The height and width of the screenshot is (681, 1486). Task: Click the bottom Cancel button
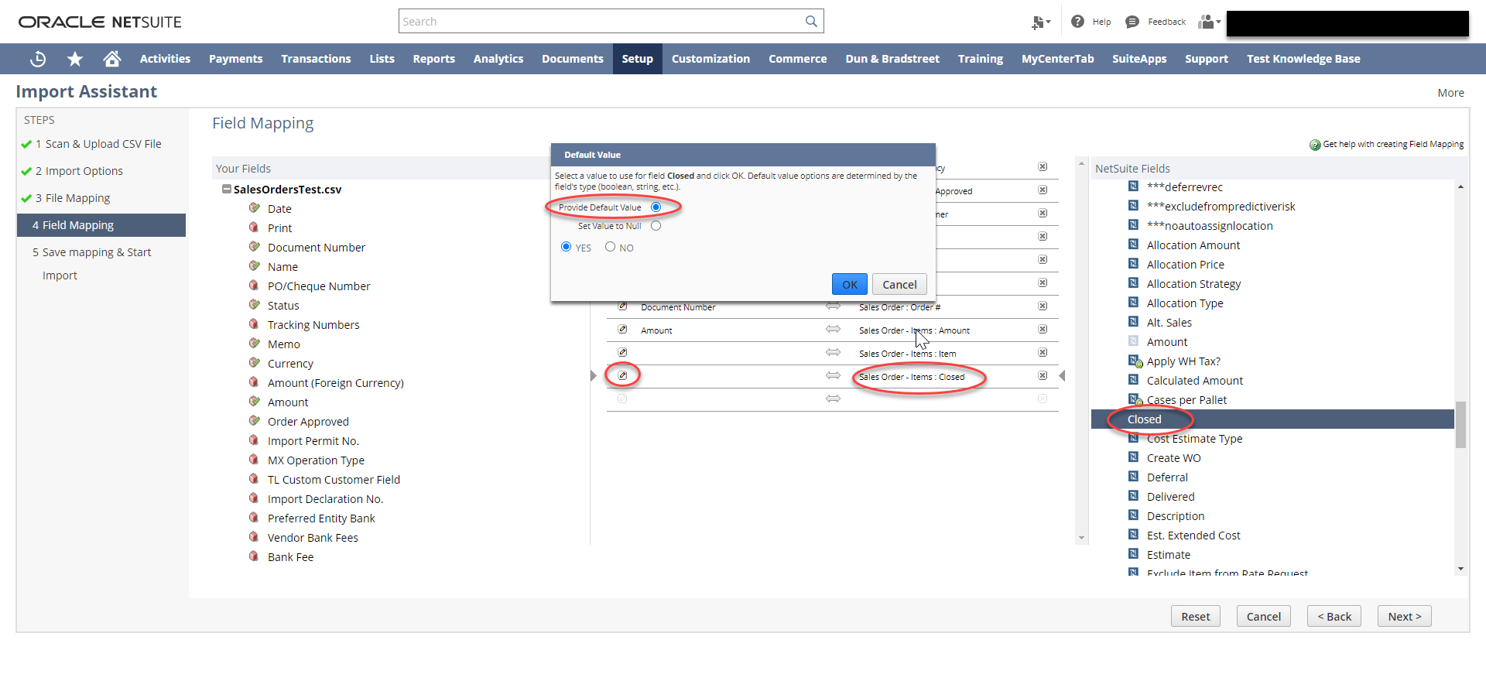click(x=1264, y=616)
